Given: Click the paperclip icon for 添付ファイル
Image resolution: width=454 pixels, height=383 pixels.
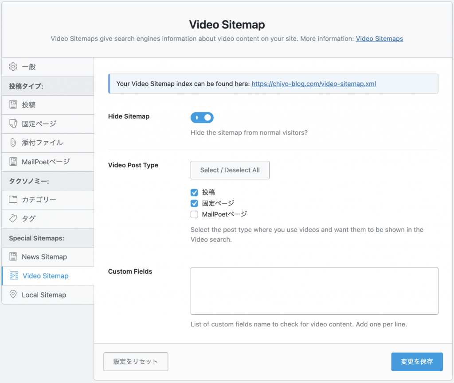Looking at the screenshot, I should [x=13, y=143].
